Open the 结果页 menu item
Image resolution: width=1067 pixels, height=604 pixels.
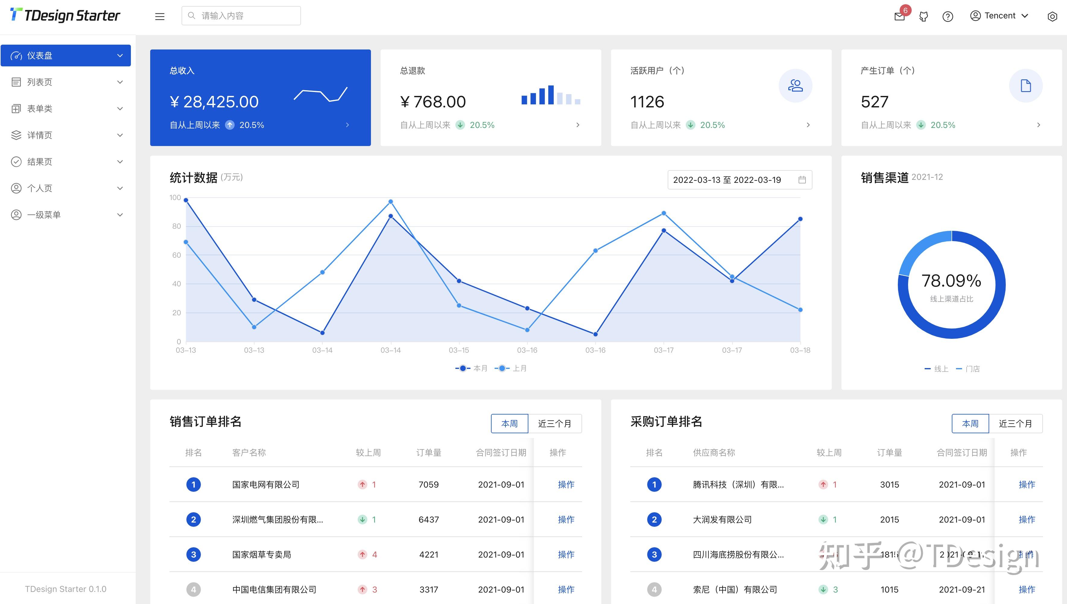pyautogui.click(x=65, y=162)
